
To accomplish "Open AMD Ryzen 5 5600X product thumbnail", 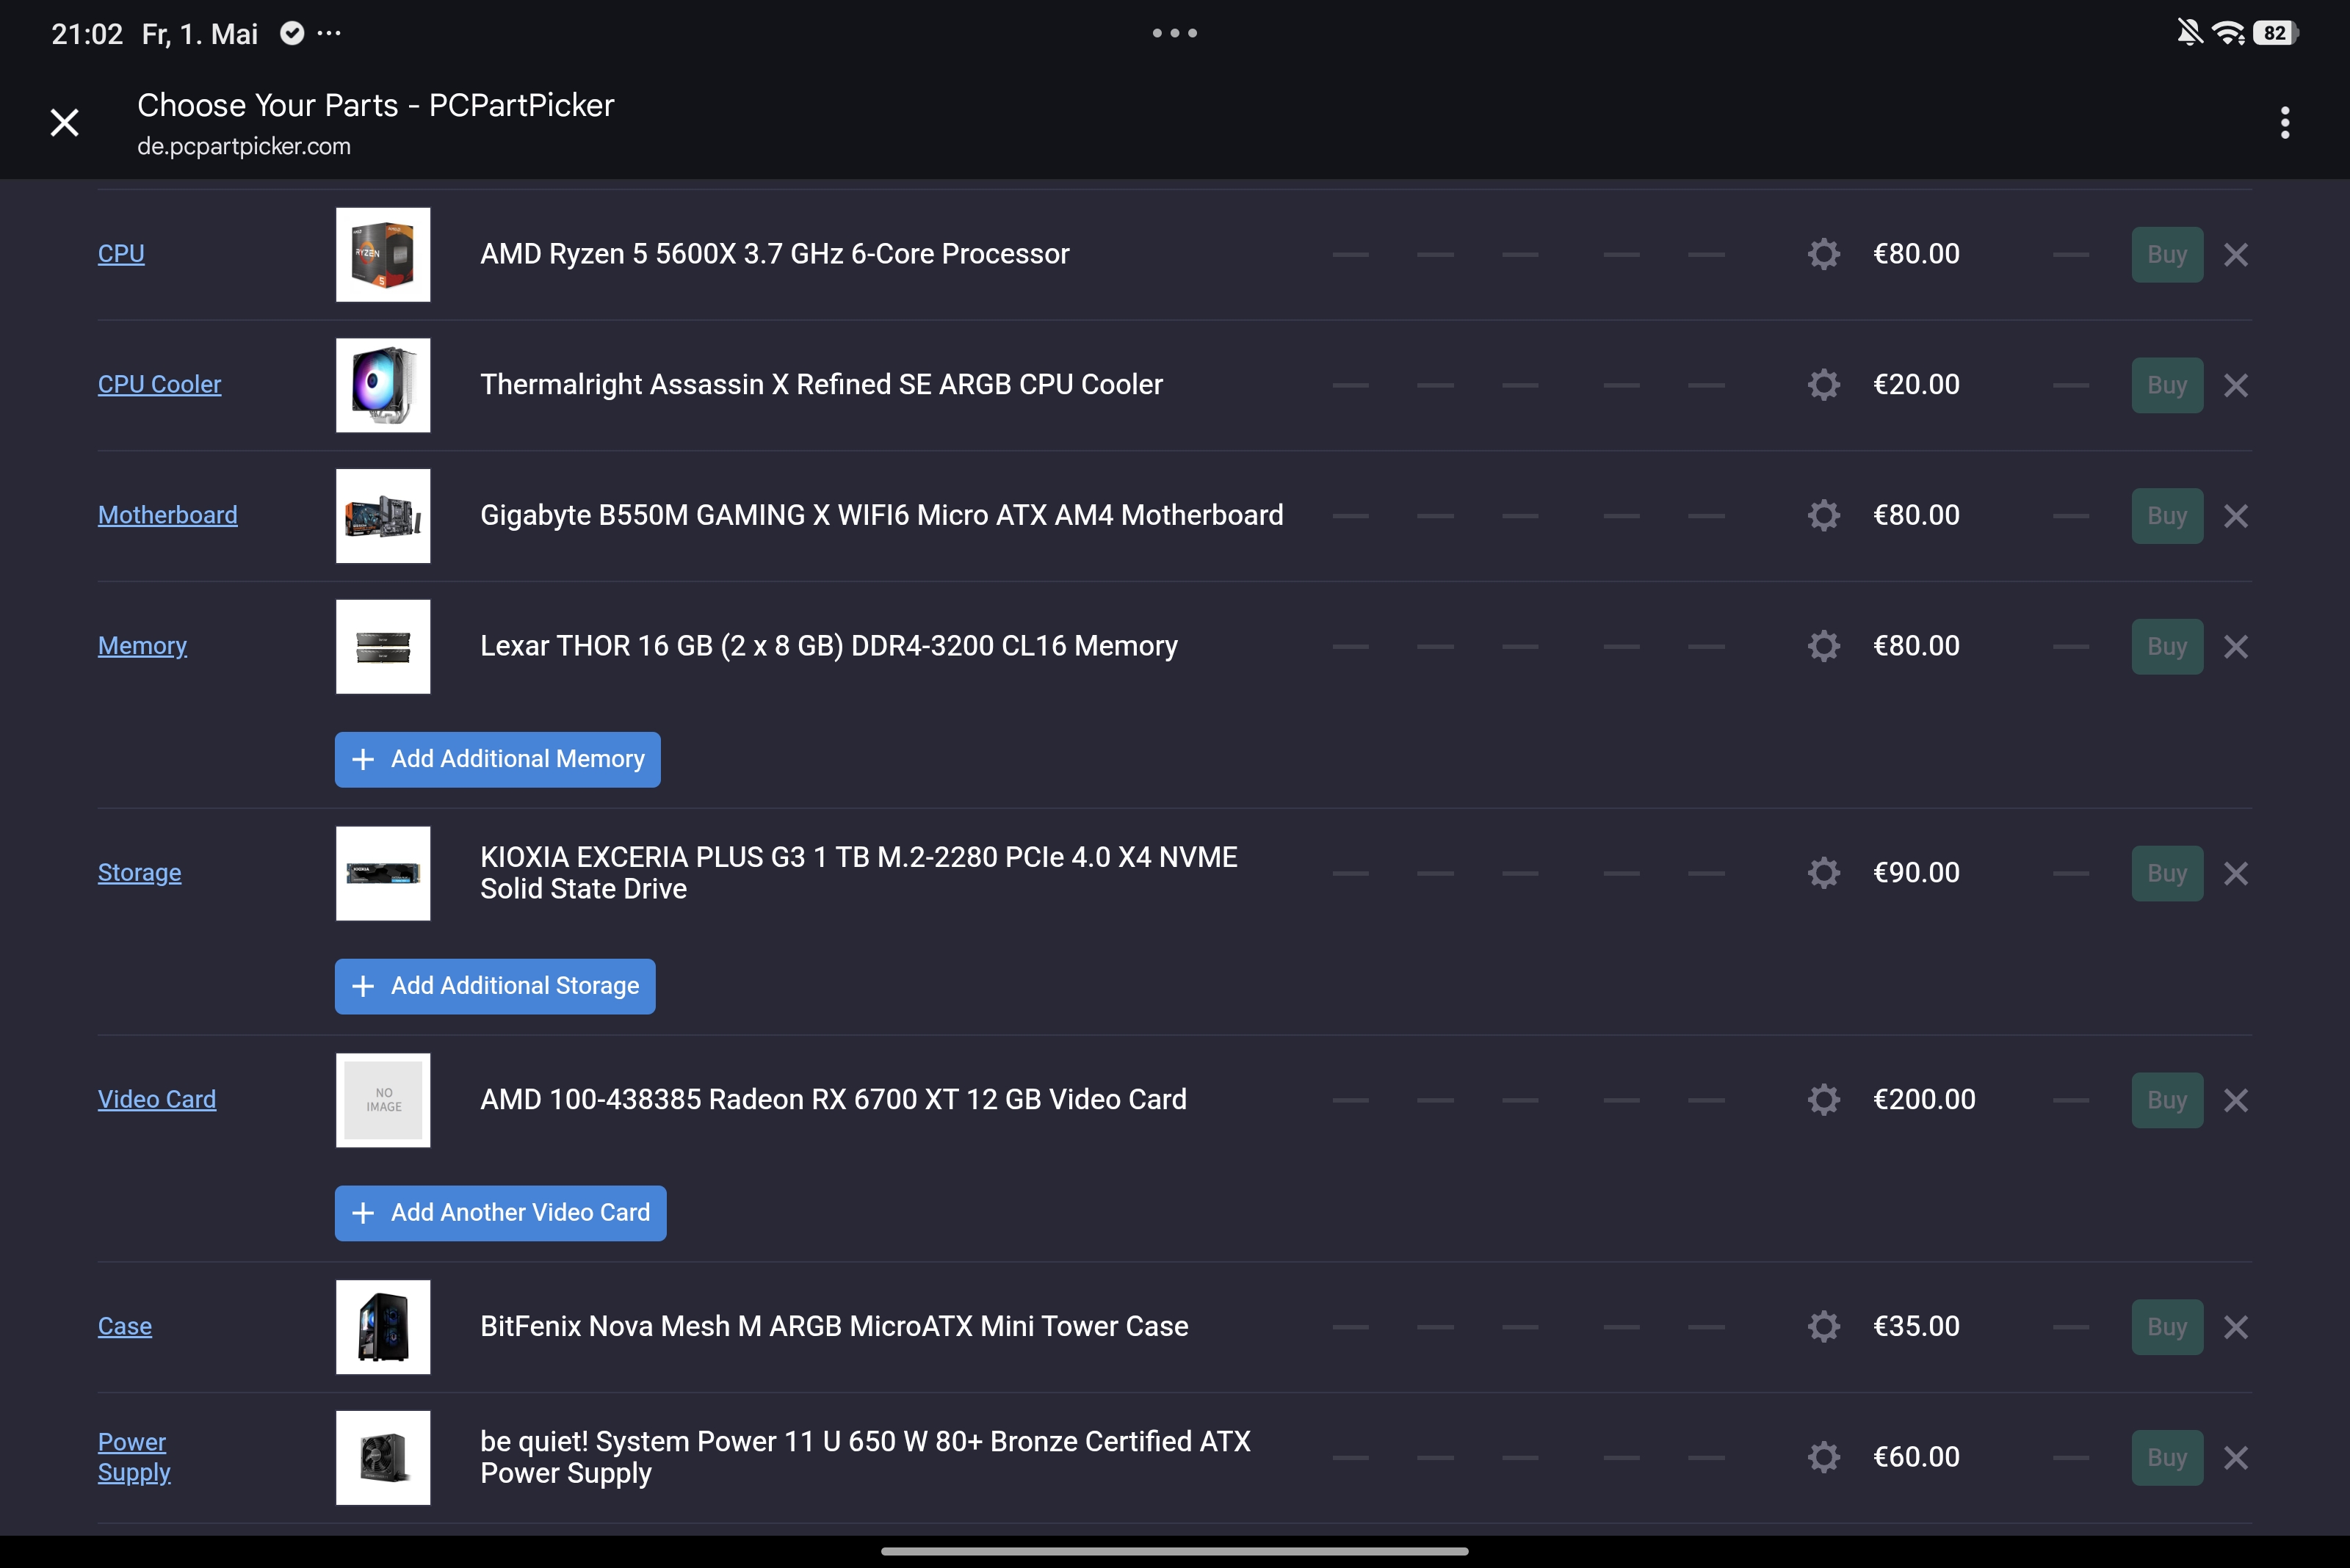I will (x=383, y=255).
